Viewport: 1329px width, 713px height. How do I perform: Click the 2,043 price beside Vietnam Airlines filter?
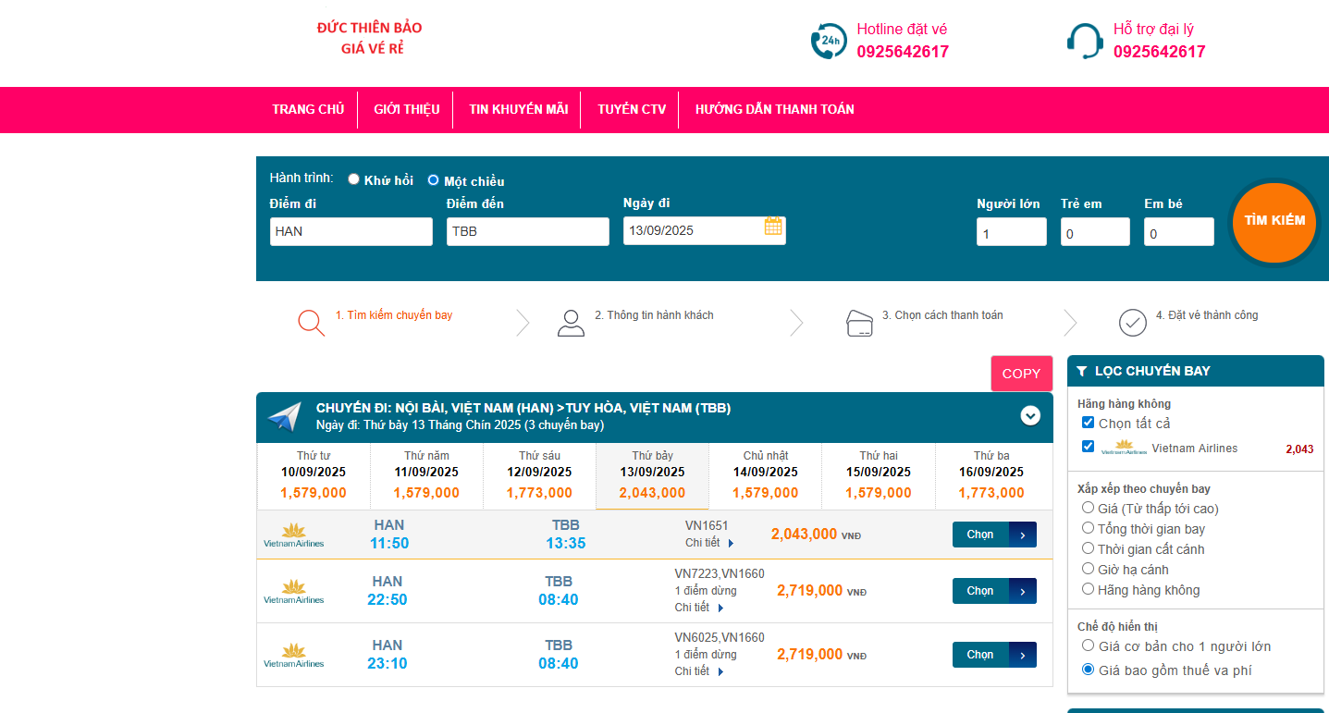1299,449
